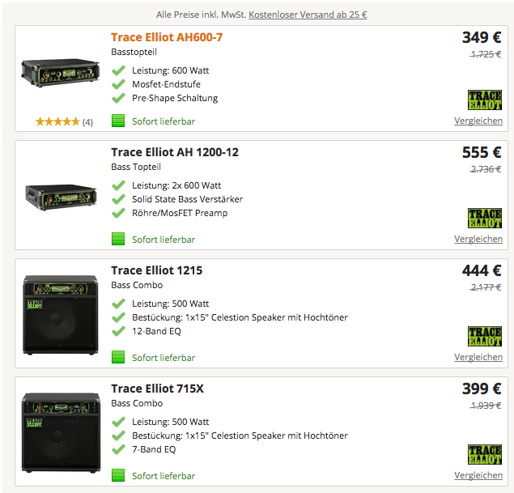Open the Trace Elliot AH600-7 product title

click(x=167, y=37)
